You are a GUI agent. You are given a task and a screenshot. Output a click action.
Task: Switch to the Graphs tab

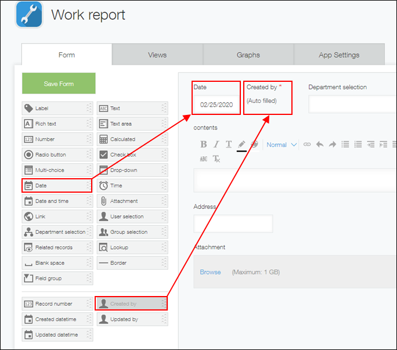click(248, 55)
